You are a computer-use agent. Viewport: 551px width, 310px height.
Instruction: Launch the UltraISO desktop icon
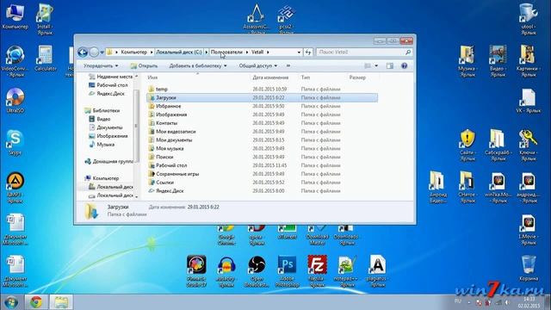[x=15, y=100]
